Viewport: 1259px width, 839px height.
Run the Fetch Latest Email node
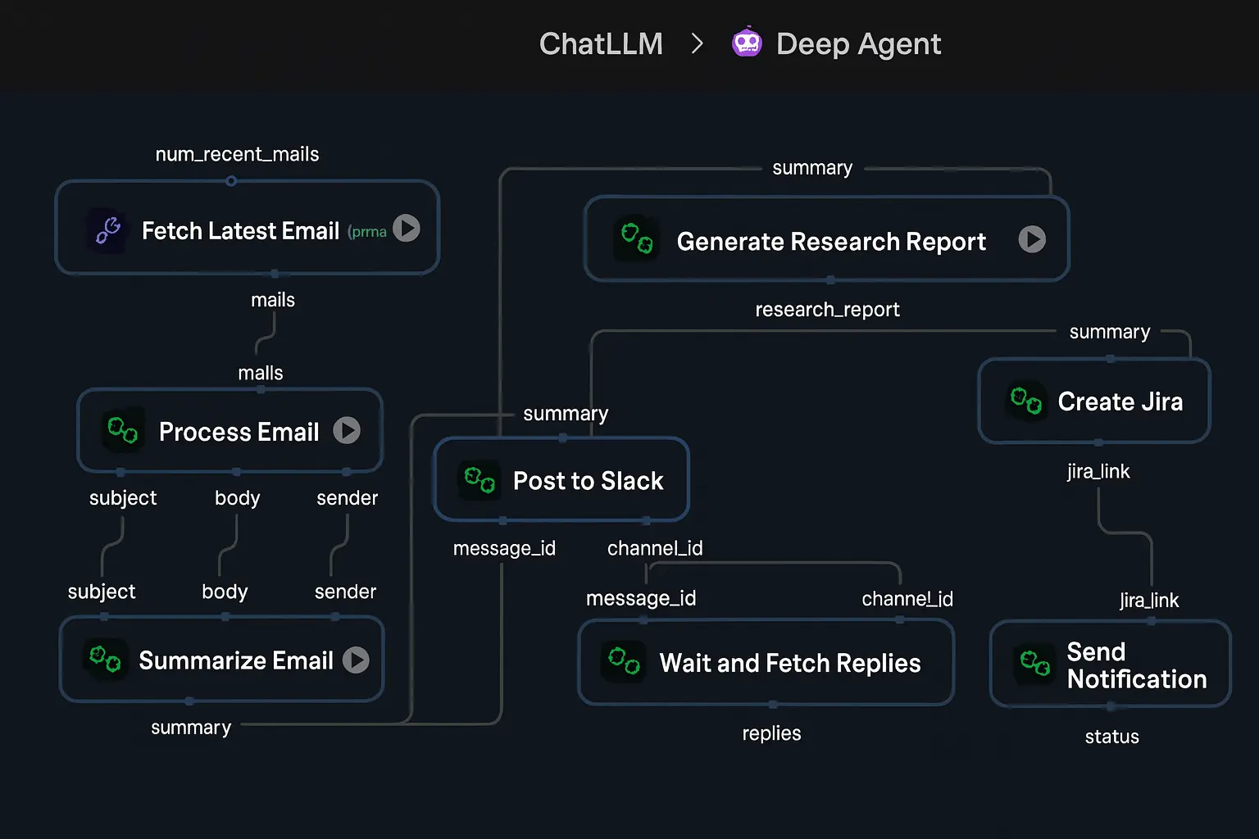[x=407, y=228]
